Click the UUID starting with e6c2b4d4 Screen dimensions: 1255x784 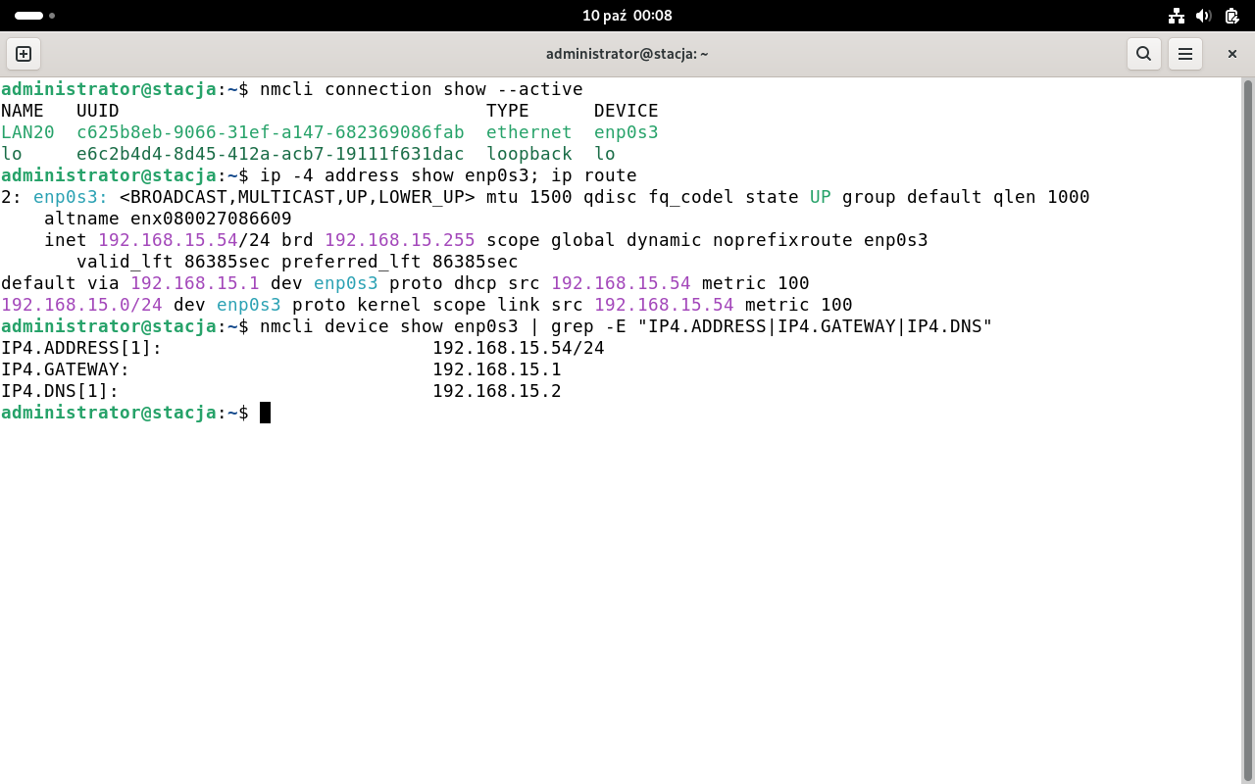click(x=271, y=154)
